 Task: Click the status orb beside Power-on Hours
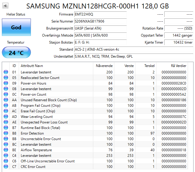6,83
